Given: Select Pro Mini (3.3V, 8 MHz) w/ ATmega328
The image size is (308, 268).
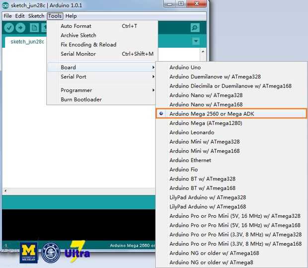Looking at the screenshot, I should pyautogui.click(x=231, y=235).
